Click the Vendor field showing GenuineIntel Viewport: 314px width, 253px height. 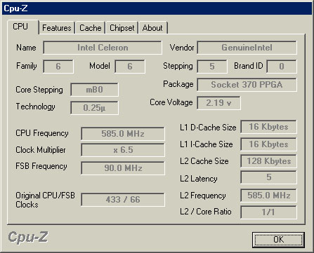click(x=247, y=48)
